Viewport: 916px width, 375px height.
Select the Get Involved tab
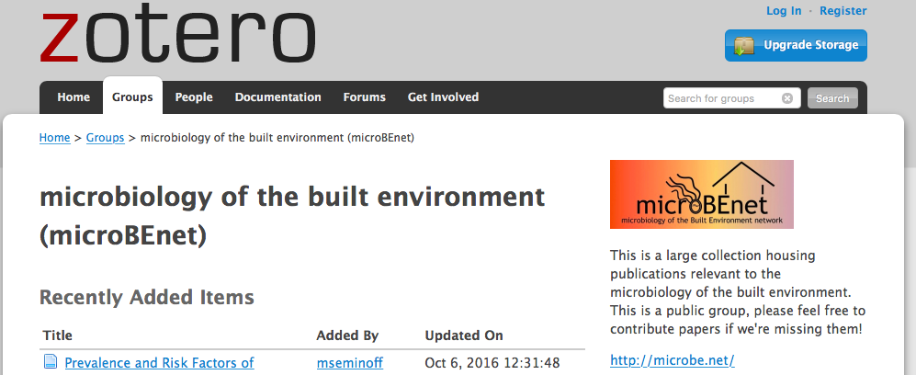click(x=444, y=97)
